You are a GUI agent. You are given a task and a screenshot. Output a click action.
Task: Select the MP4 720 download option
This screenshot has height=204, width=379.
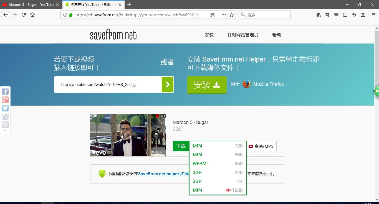(218, 146)
